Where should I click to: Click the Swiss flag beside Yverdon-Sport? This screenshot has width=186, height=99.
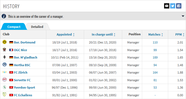pos(11,88)
